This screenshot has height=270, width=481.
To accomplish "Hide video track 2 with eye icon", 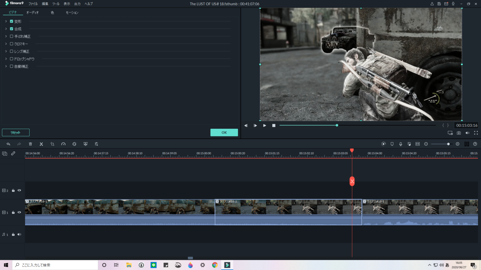I will pos(19,190).
